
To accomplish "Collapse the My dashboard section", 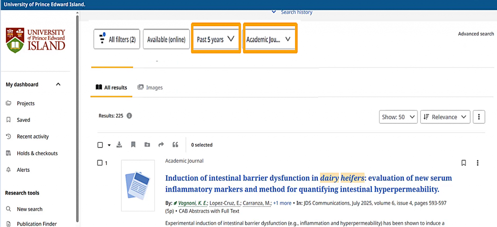I will coord(58,84).
